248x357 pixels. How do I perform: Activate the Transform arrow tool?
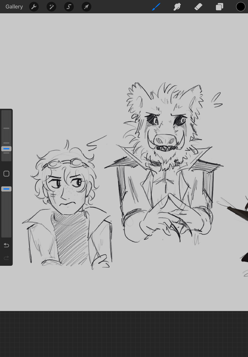(x=87, y=7)
